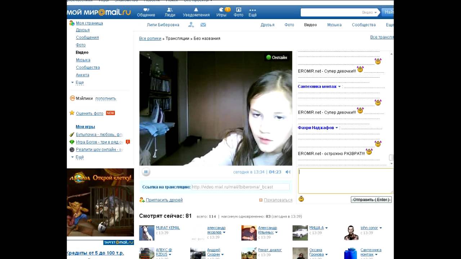Click МИША А car avatar thumbnail

tap(300, 233)
